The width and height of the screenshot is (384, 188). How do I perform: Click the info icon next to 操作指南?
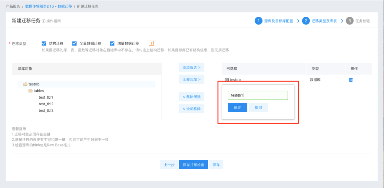point(44,21)
